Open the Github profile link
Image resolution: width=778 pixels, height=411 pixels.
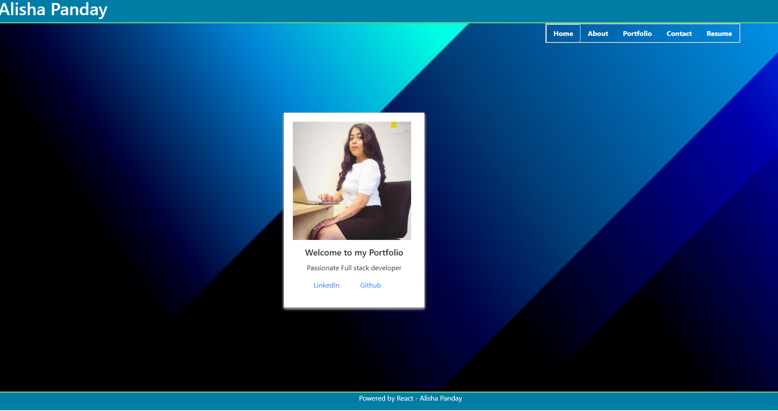[370, 285]
